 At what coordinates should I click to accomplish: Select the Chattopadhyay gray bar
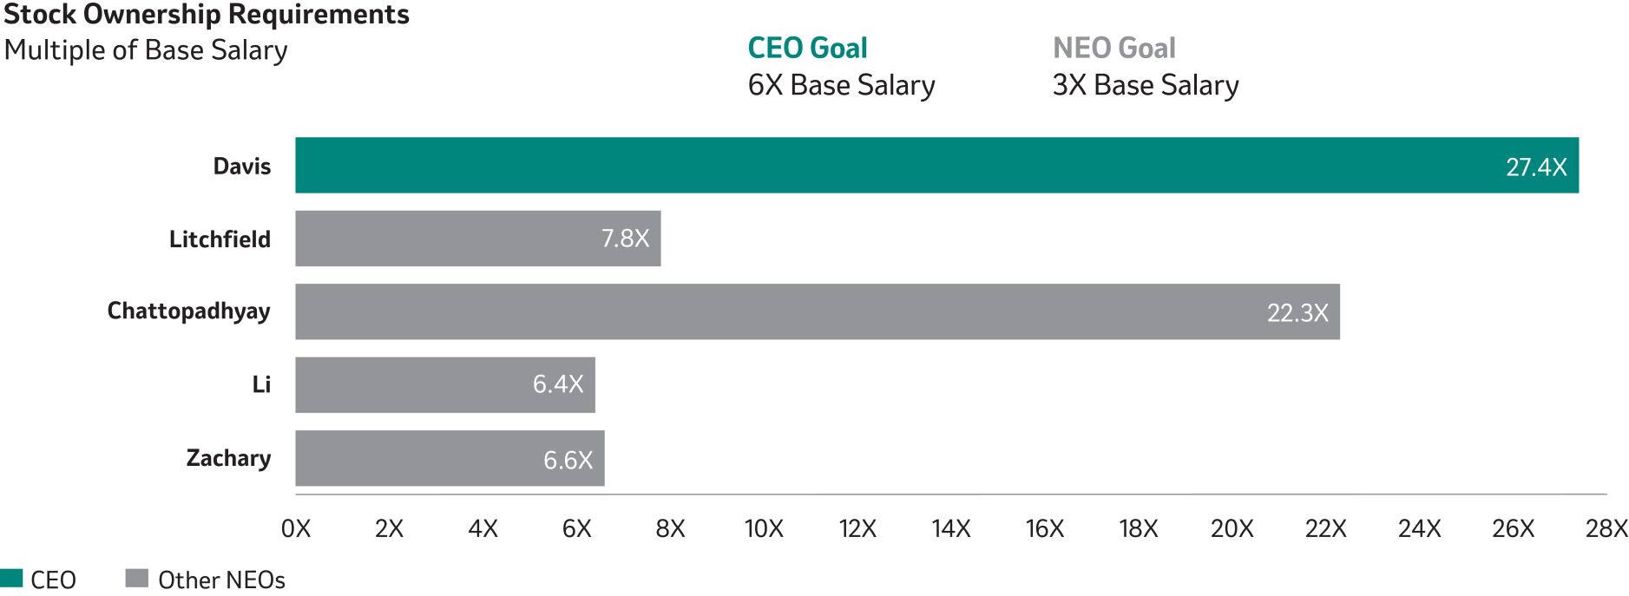[x=818, y=311]
